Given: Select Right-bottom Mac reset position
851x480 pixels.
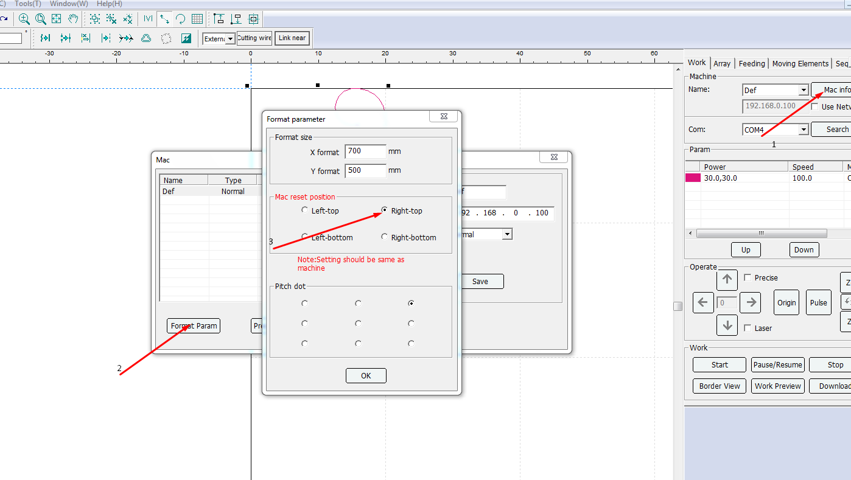Looking at the screenshot, I should tap(384, 237).
